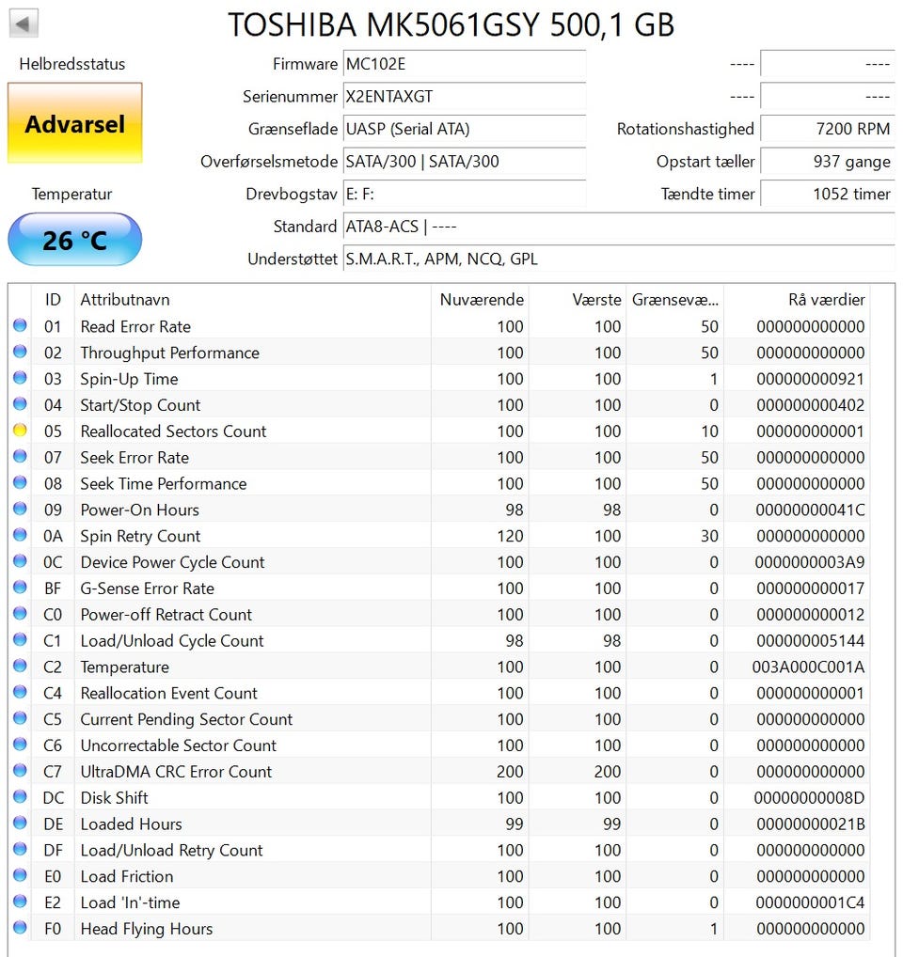Click the Tændte timer 1052 timer field
903x957 pixels.
(827, 194)
